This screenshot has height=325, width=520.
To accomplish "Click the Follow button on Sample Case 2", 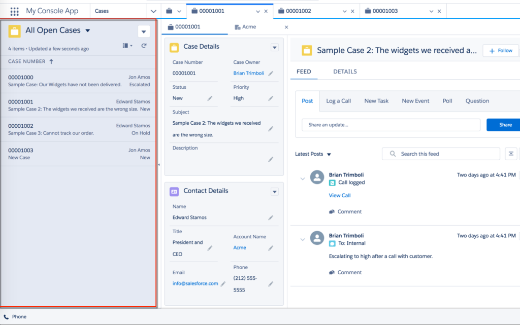I will [x=500, y=50].
